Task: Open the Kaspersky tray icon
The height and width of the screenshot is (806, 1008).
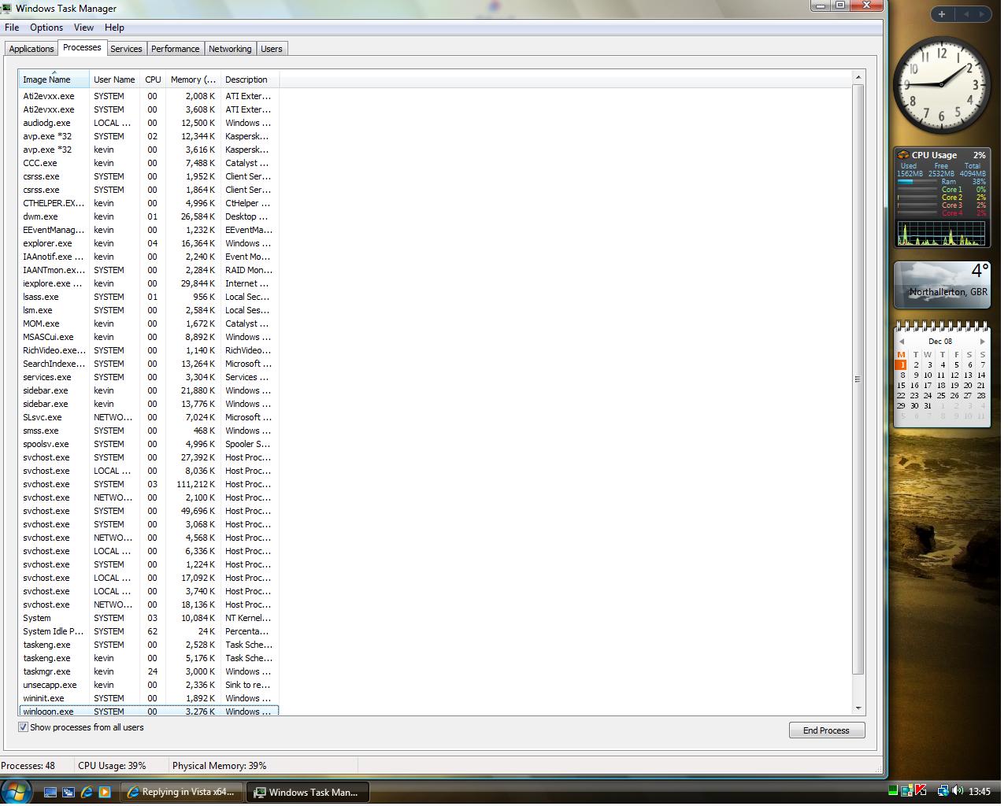Action: [x=920, y=791]
